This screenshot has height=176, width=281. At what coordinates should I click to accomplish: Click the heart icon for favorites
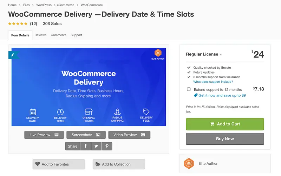37,164
